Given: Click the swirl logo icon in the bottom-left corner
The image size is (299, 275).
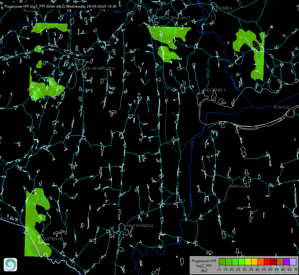Looking at the screenshot, I should coord(10,265).
